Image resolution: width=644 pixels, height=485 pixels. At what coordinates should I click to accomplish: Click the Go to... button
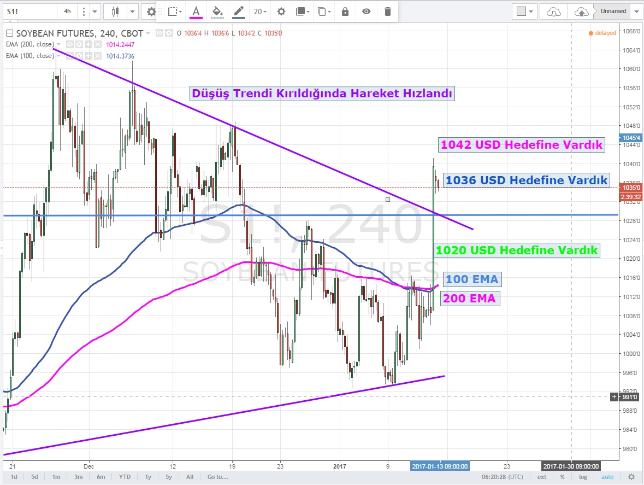(217, 477)
